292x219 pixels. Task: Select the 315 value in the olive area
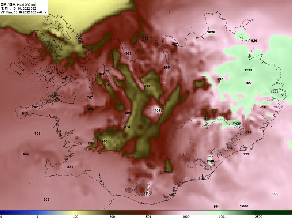pyautogui.click(x=147, y=86)
